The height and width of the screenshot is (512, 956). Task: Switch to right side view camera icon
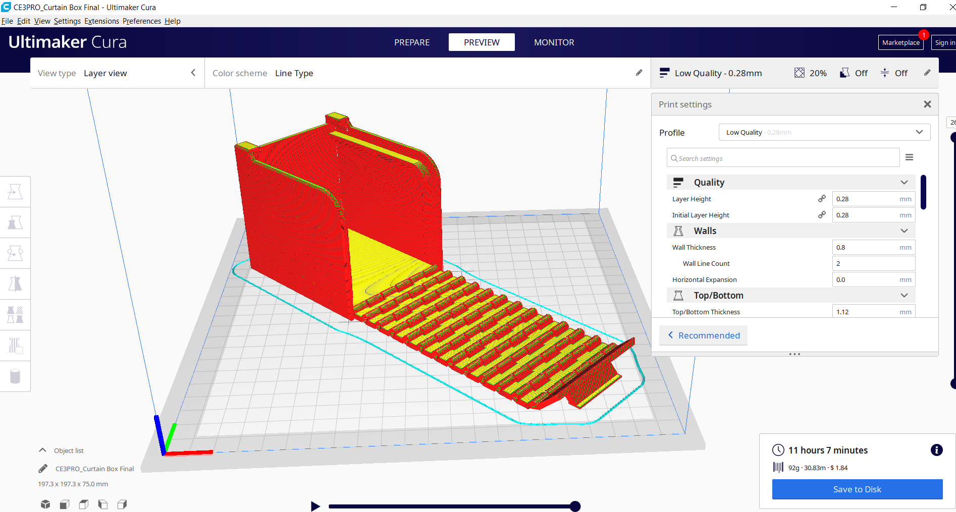tap(122, 504)
